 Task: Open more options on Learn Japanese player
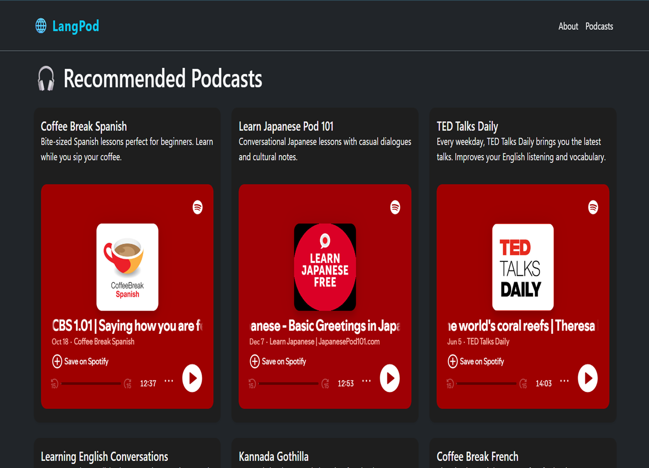point(366,382)
